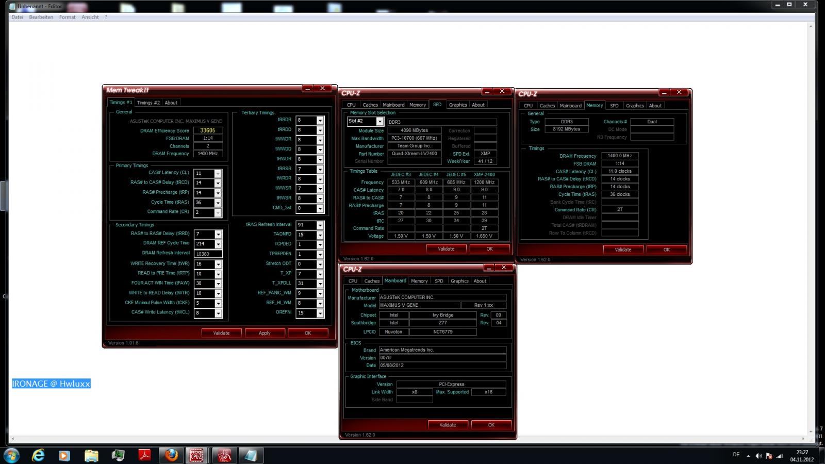Click OK in the Mainboard CPU-Z window
The height and width of the screenshot is (464, 825).
(x=491, y=425)
